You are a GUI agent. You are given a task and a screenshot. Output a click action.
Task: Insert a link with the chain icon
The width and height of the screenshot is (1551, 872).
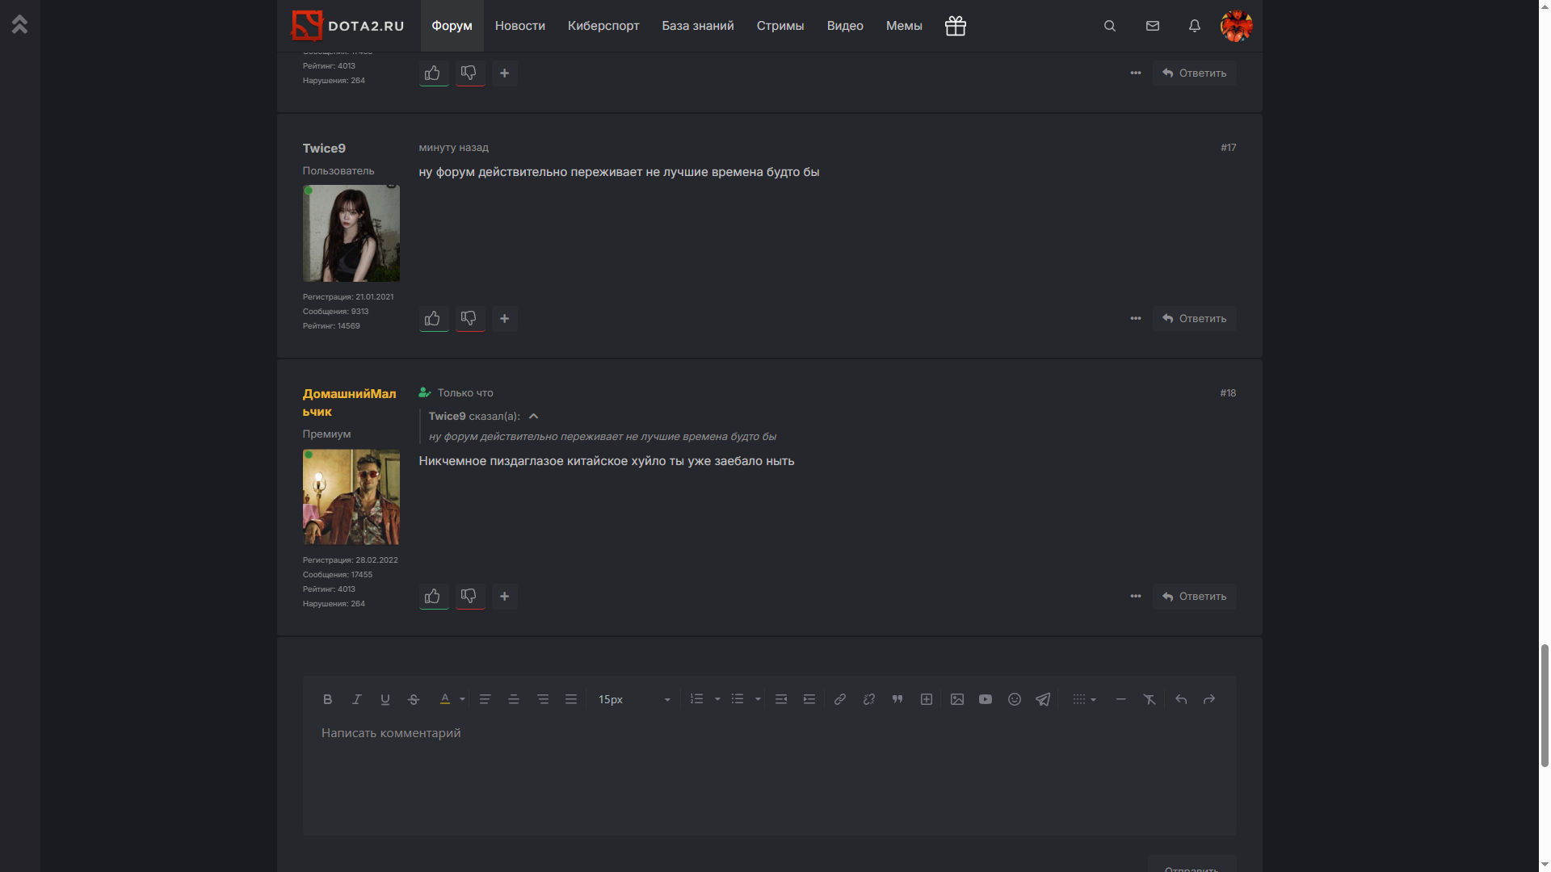[x=840, y=699]
